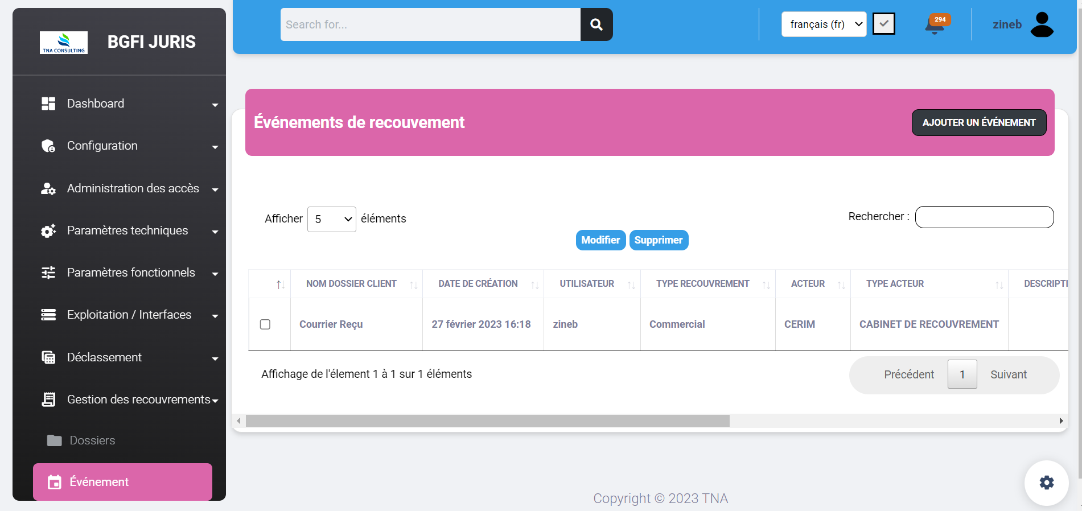Click the search magnifier icon button
Screen dimensions: 1082x511
click(x=596, y=24)
